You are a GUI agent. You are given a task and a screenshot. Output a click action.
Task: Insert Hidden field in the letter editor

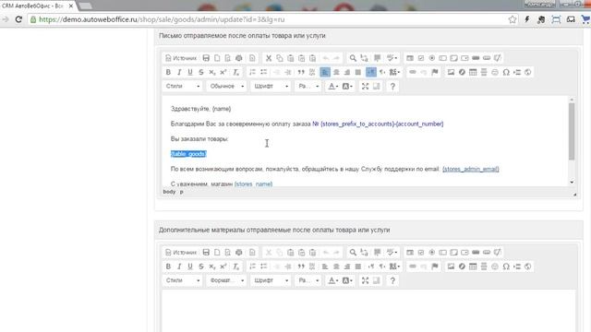(x=498, y=58)
